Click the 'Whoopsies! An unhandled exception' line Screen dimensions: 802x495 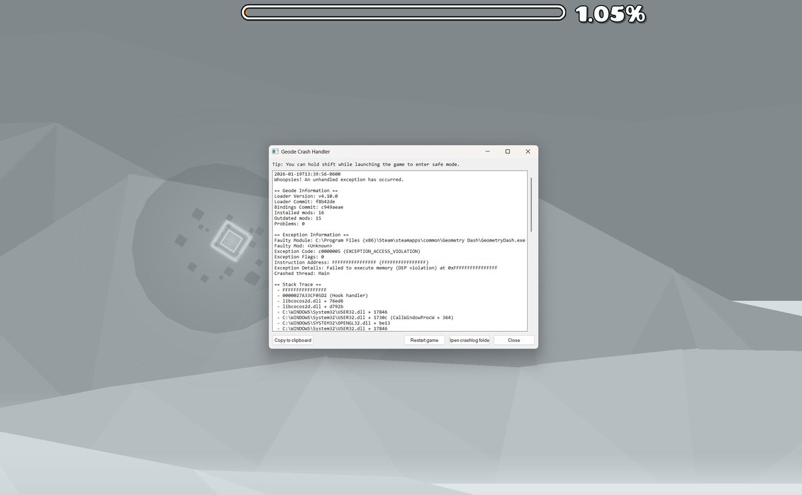339,179
